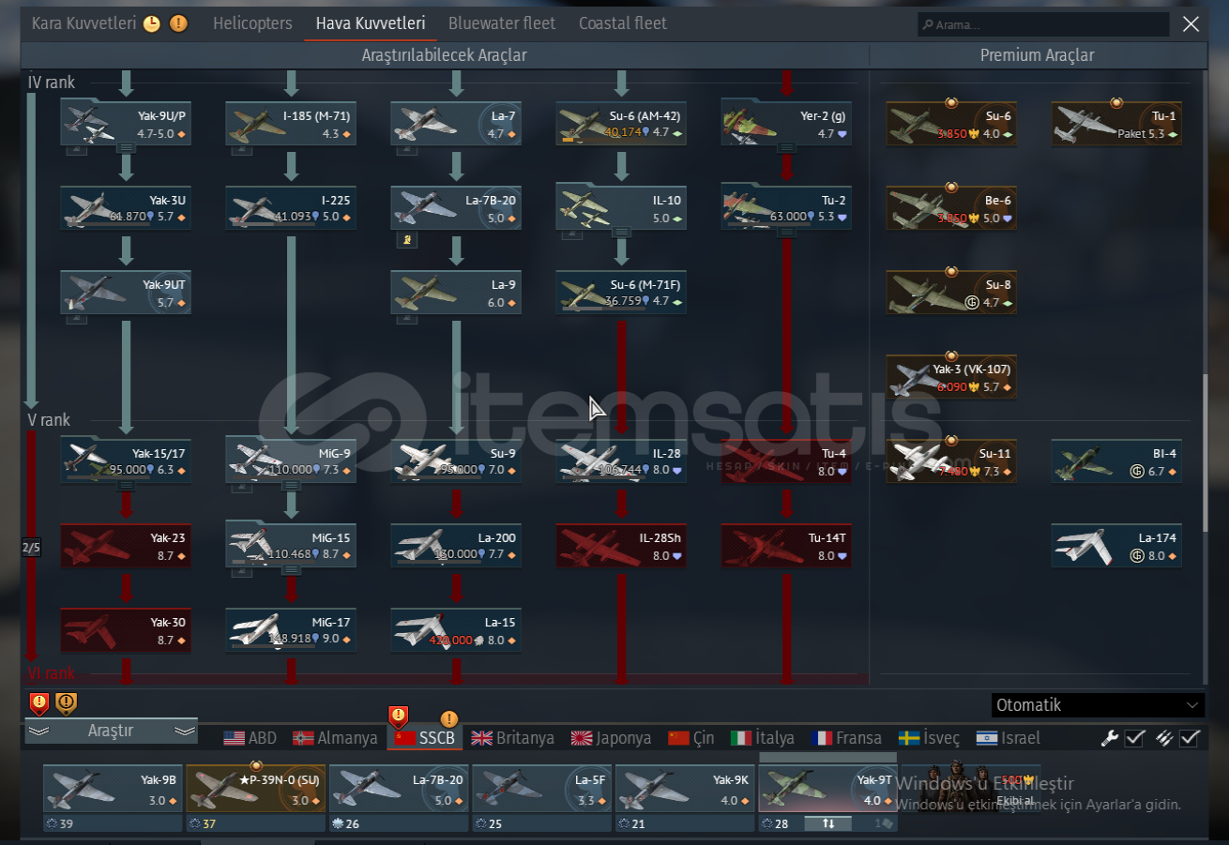Select the La-15 vehicle card
This screenshot has width=1229, height=845.
[456, 630]
